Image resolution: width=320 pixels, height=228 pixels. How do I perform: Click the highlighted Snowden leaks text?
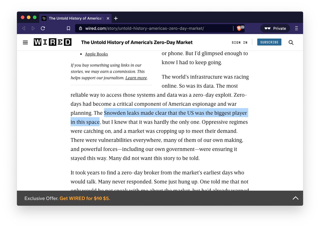pyautogui.click(x=176, y=113)
